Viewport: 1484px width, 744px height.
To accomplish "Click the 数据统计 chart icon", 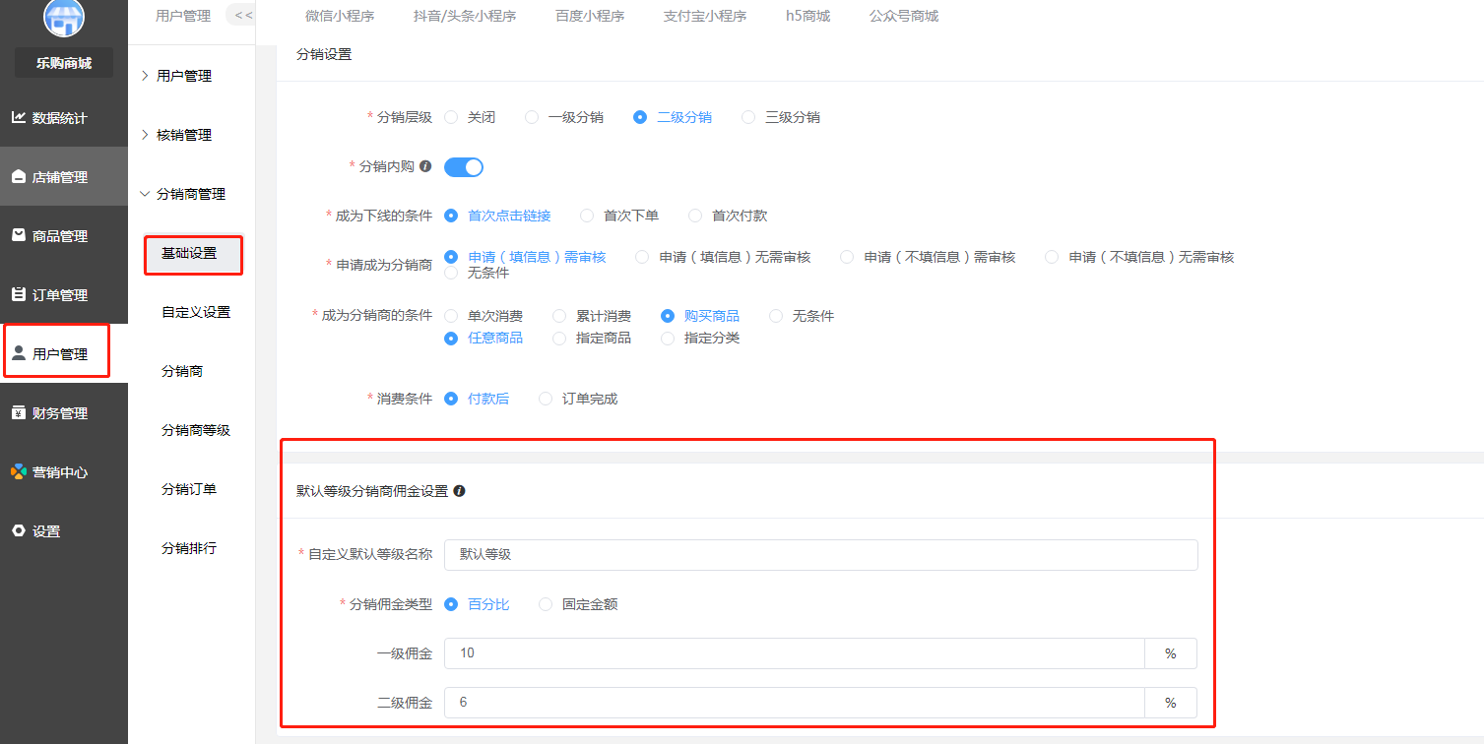I will pos(19,117).
